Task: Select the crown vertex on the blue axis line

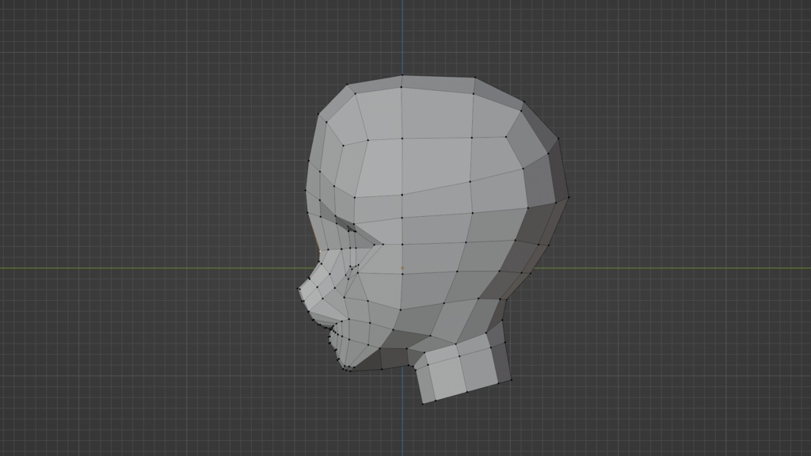Action: 402,75
